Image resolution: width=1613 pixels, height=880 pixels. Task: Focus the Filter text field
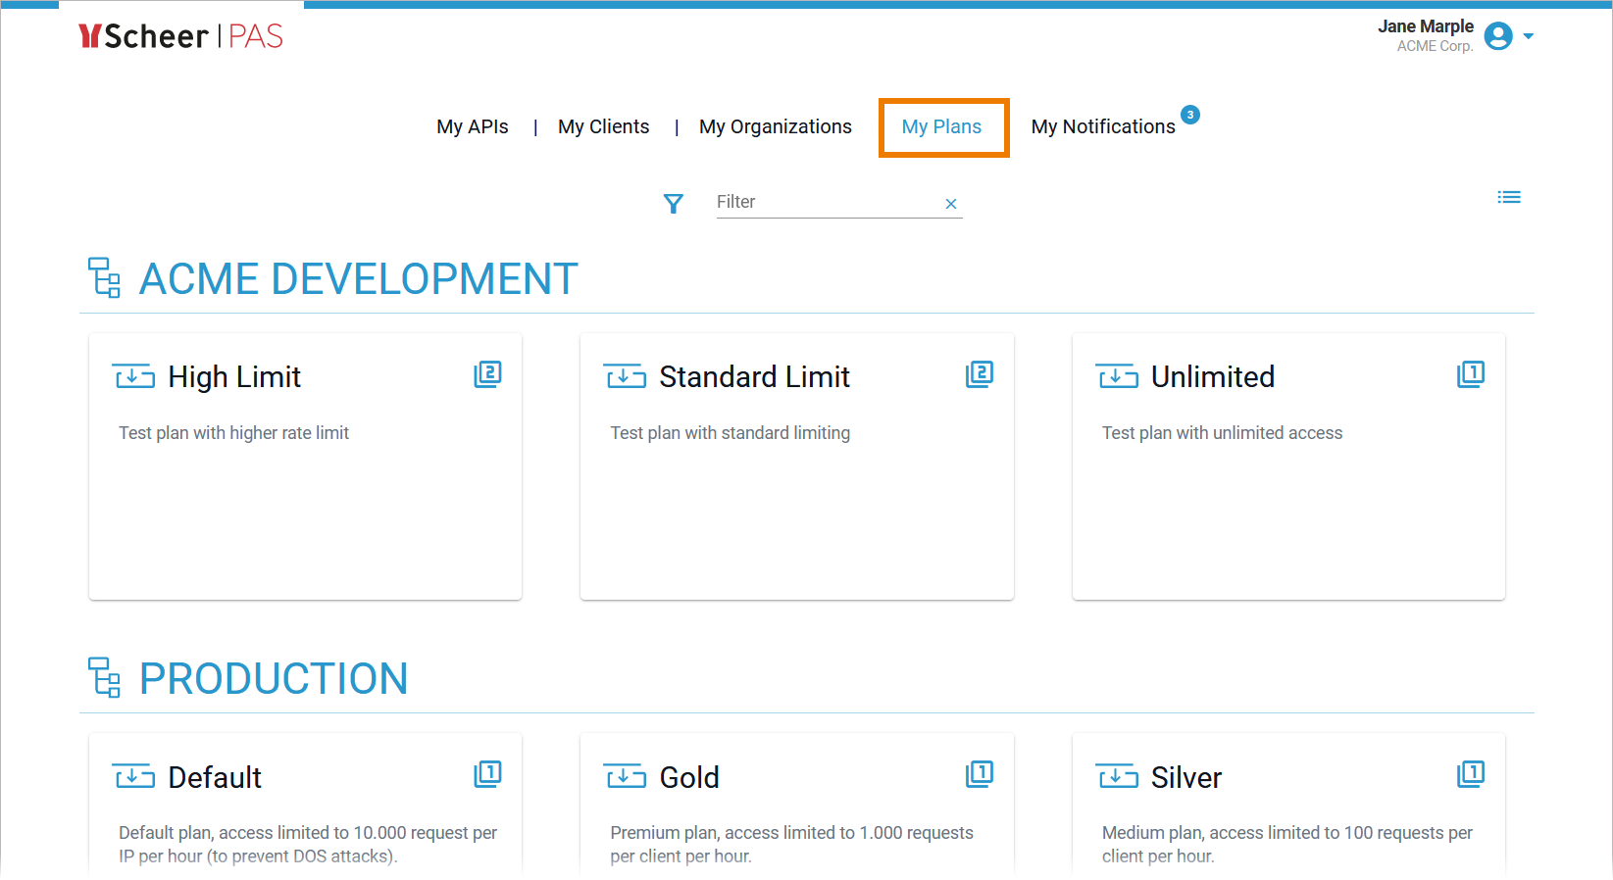click(824, 202)
